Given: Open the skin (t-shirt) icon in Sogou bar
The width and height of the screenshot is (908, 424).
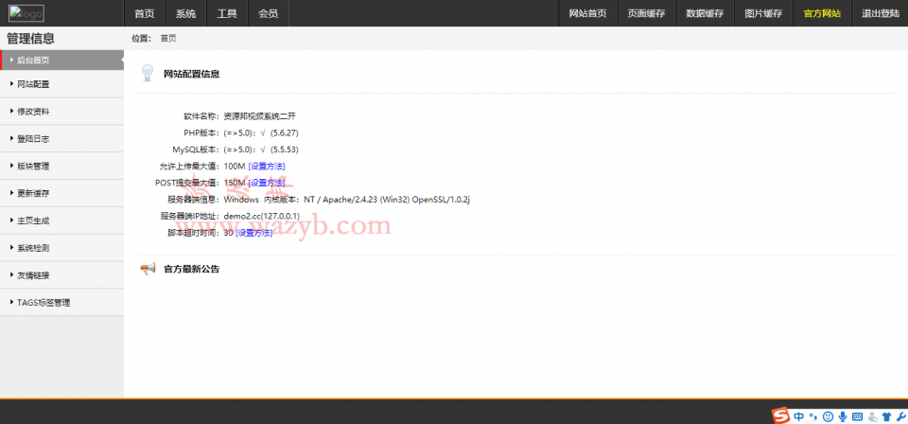Looking at the screenshot, I should pyautogui.click(x=887, y=415).
